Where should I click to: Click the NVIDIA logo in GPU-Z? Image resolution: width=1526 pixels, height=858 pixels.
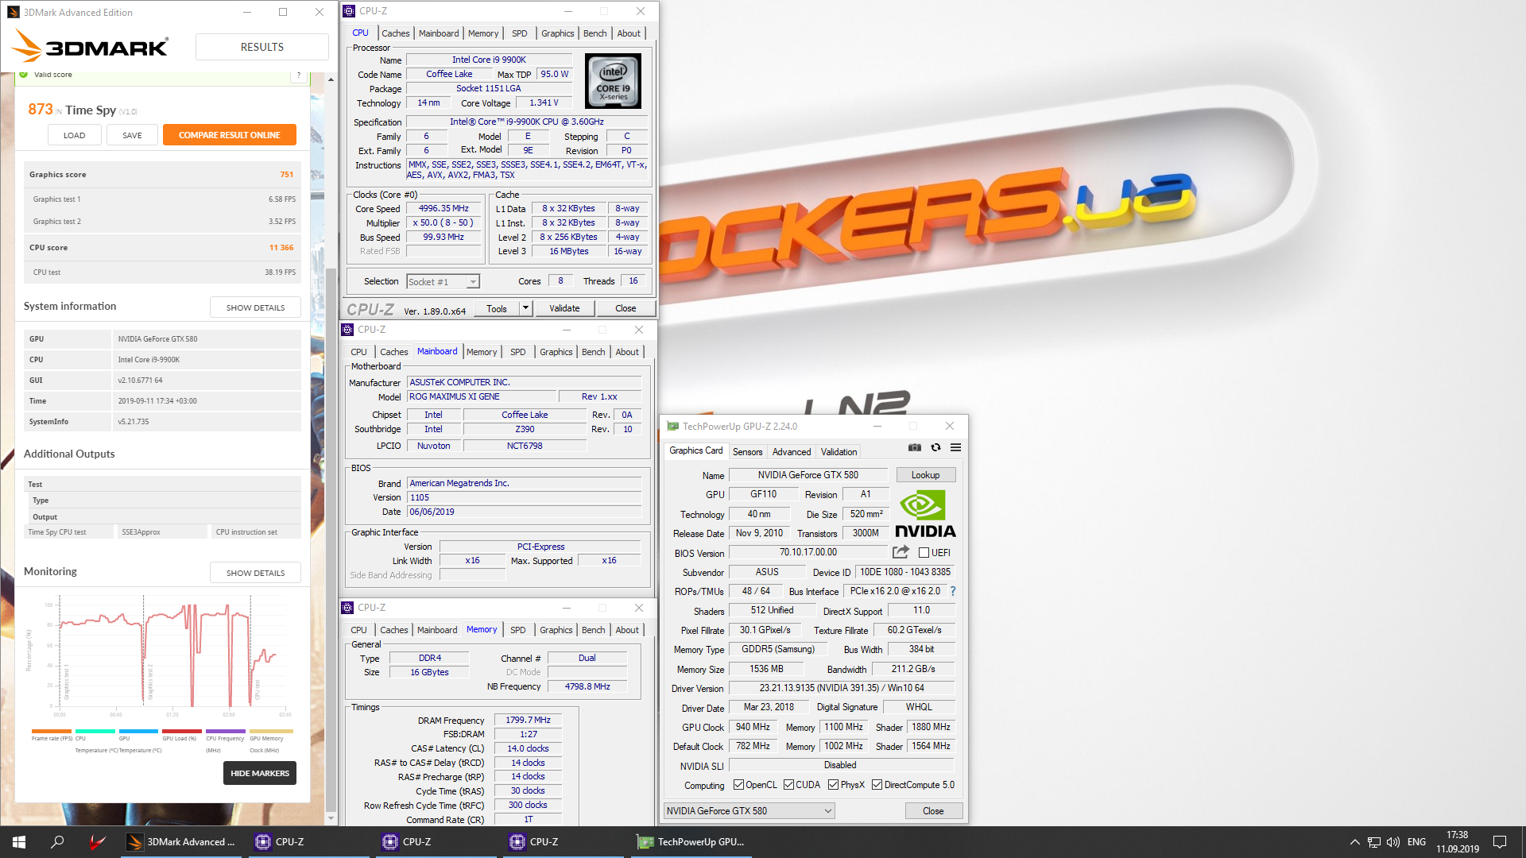pyautogui.click(x=925, y=514)
